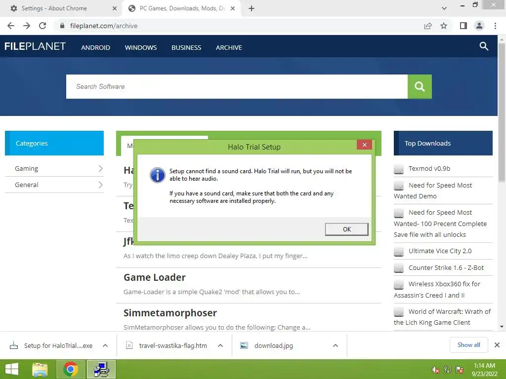Click Wireless Xbox360 fix for Assassin's Creed link

tap(437, 289)
